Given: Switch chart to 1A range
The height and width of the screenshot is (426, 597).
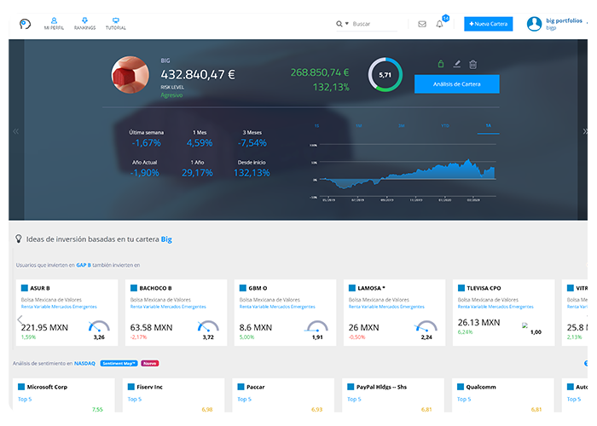Looking at the screenshot, I should (489, 125).
